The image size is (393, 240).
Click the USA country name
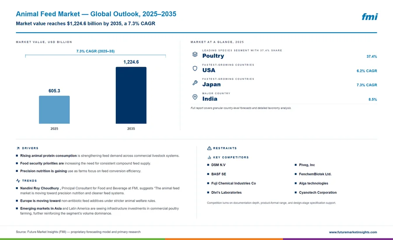pos(209,70)
